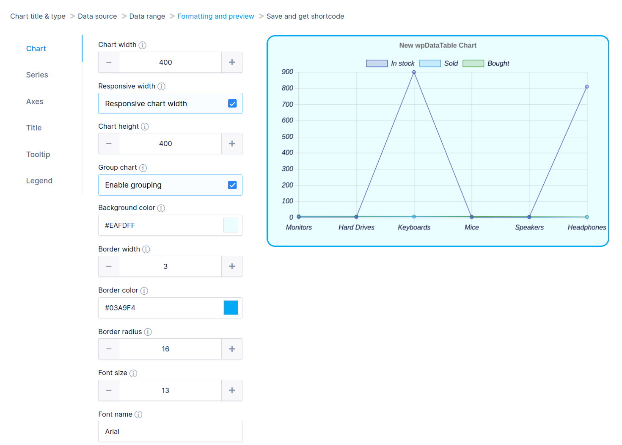Increase Chart width with plus button
Screen dimensions: 622x445
[232, 62]
